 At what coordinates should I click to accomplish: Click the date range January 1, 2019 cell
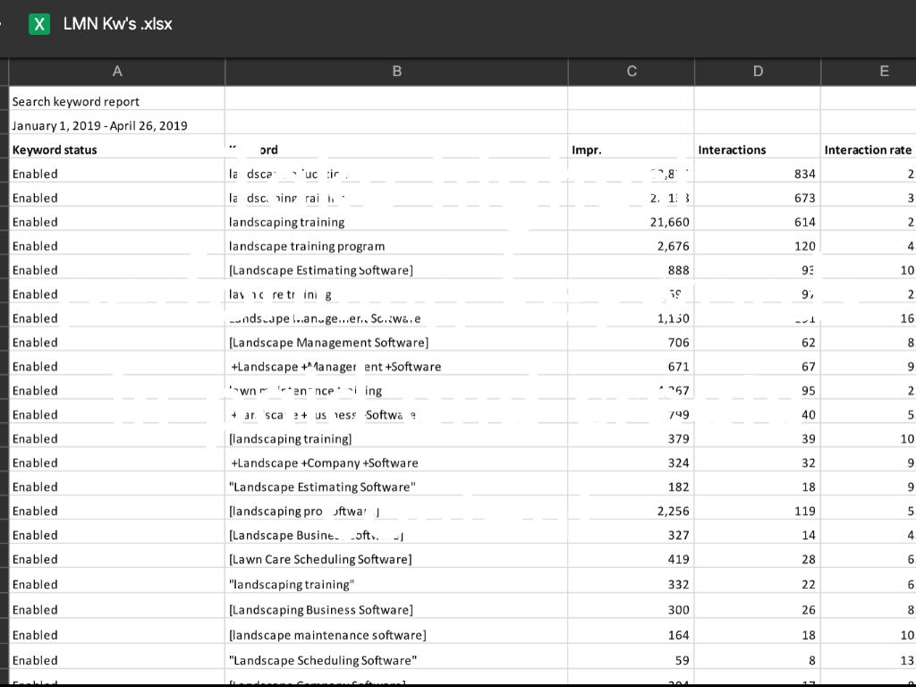click(x=99, y=125)
